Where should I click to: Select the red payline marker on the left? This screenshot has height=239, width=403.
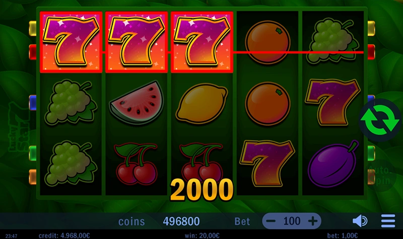point(33,52)
